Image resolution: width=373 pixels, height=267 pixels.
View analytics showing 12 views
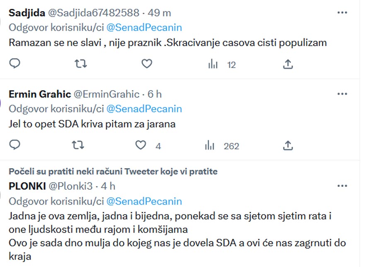[222, 64]
